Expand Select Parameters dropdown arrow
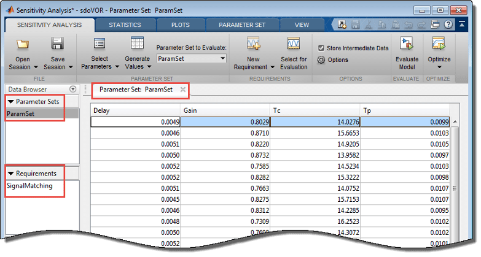Viewport: 481px width, 257px height. [117, 66]
